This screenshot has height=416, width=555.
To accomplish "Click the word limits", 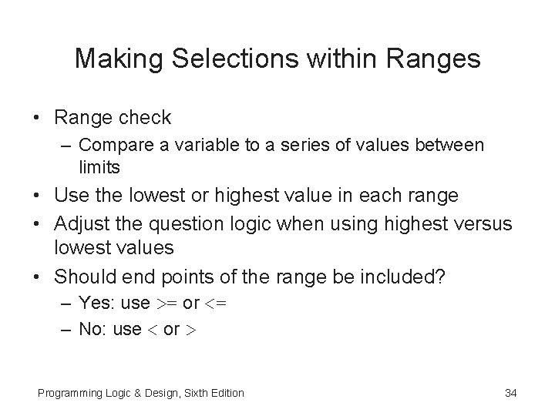I will [99, 167].
